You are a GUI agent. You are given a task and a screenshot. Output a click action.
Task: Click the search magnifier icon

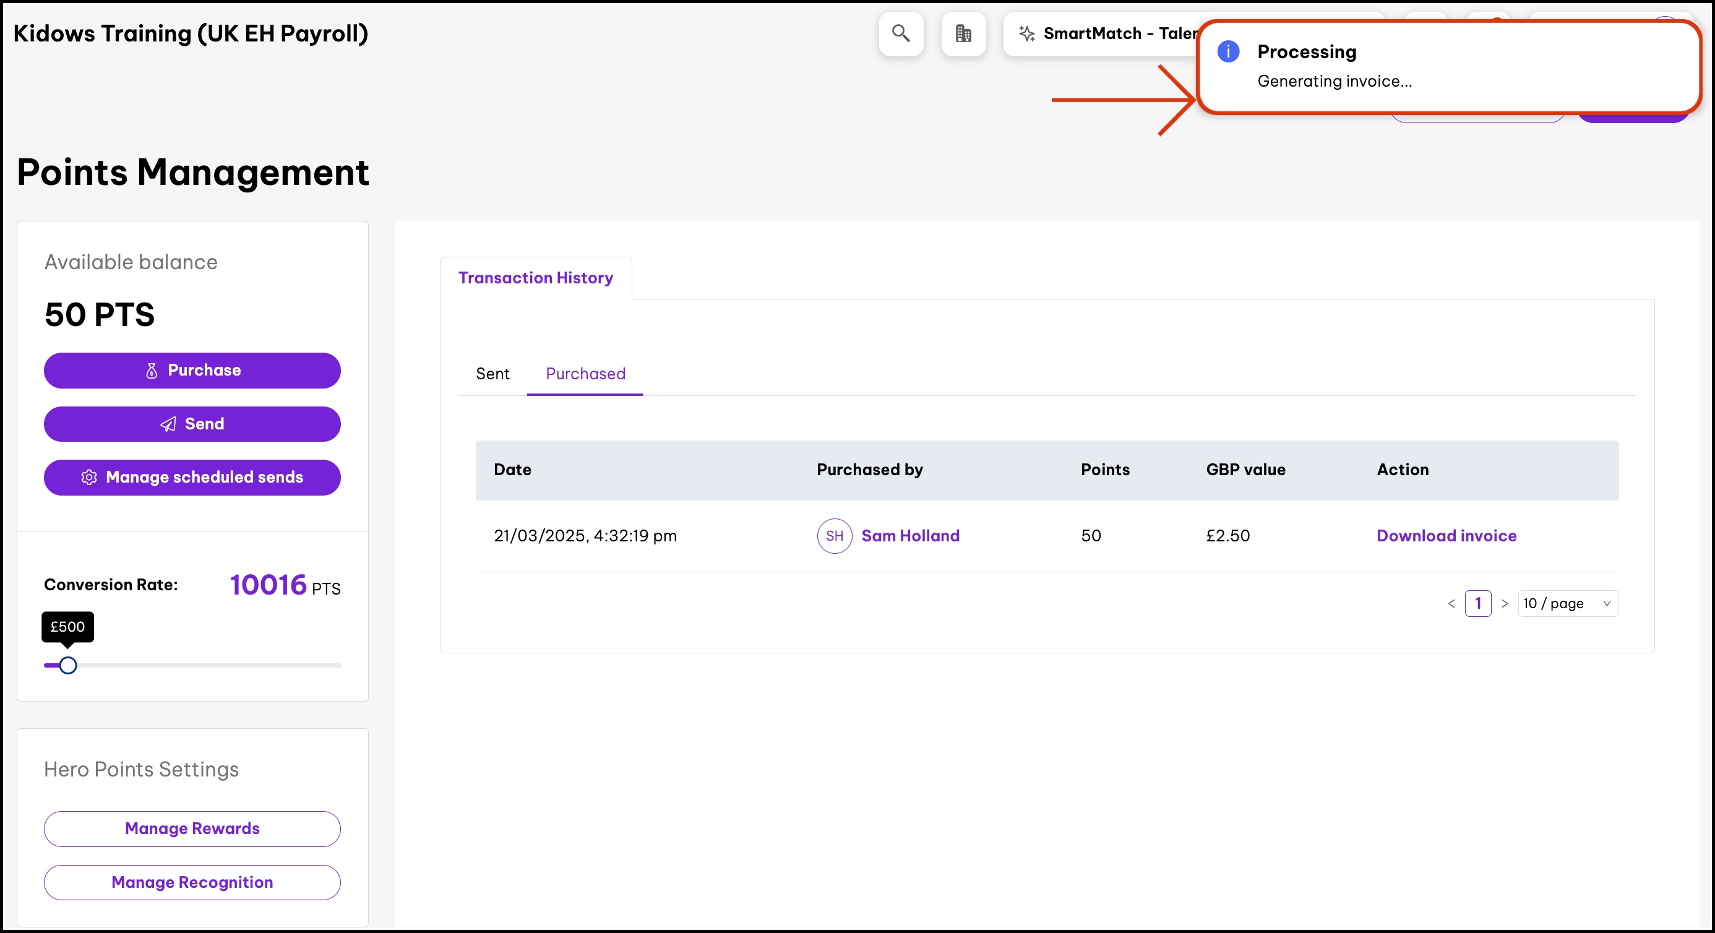click(900, 33)
